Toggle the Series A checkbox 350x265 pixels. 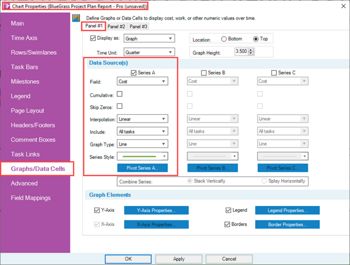pos(133,73)
